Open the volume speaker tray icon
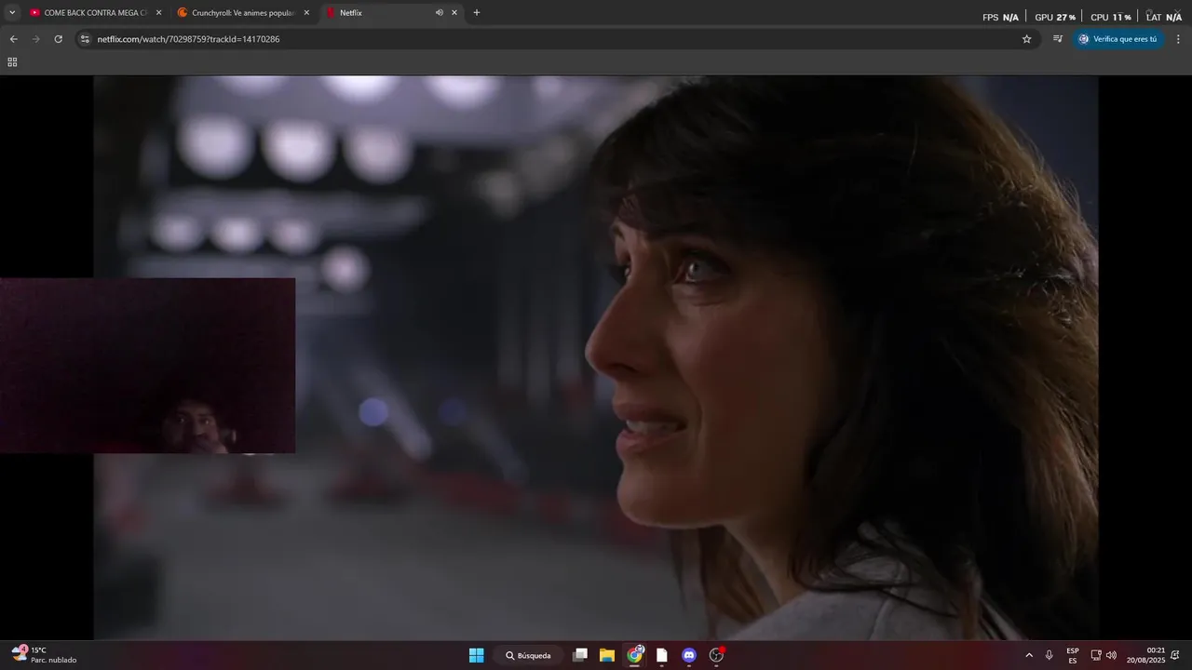1192x670 pixels. click(x=1111, y=655)
